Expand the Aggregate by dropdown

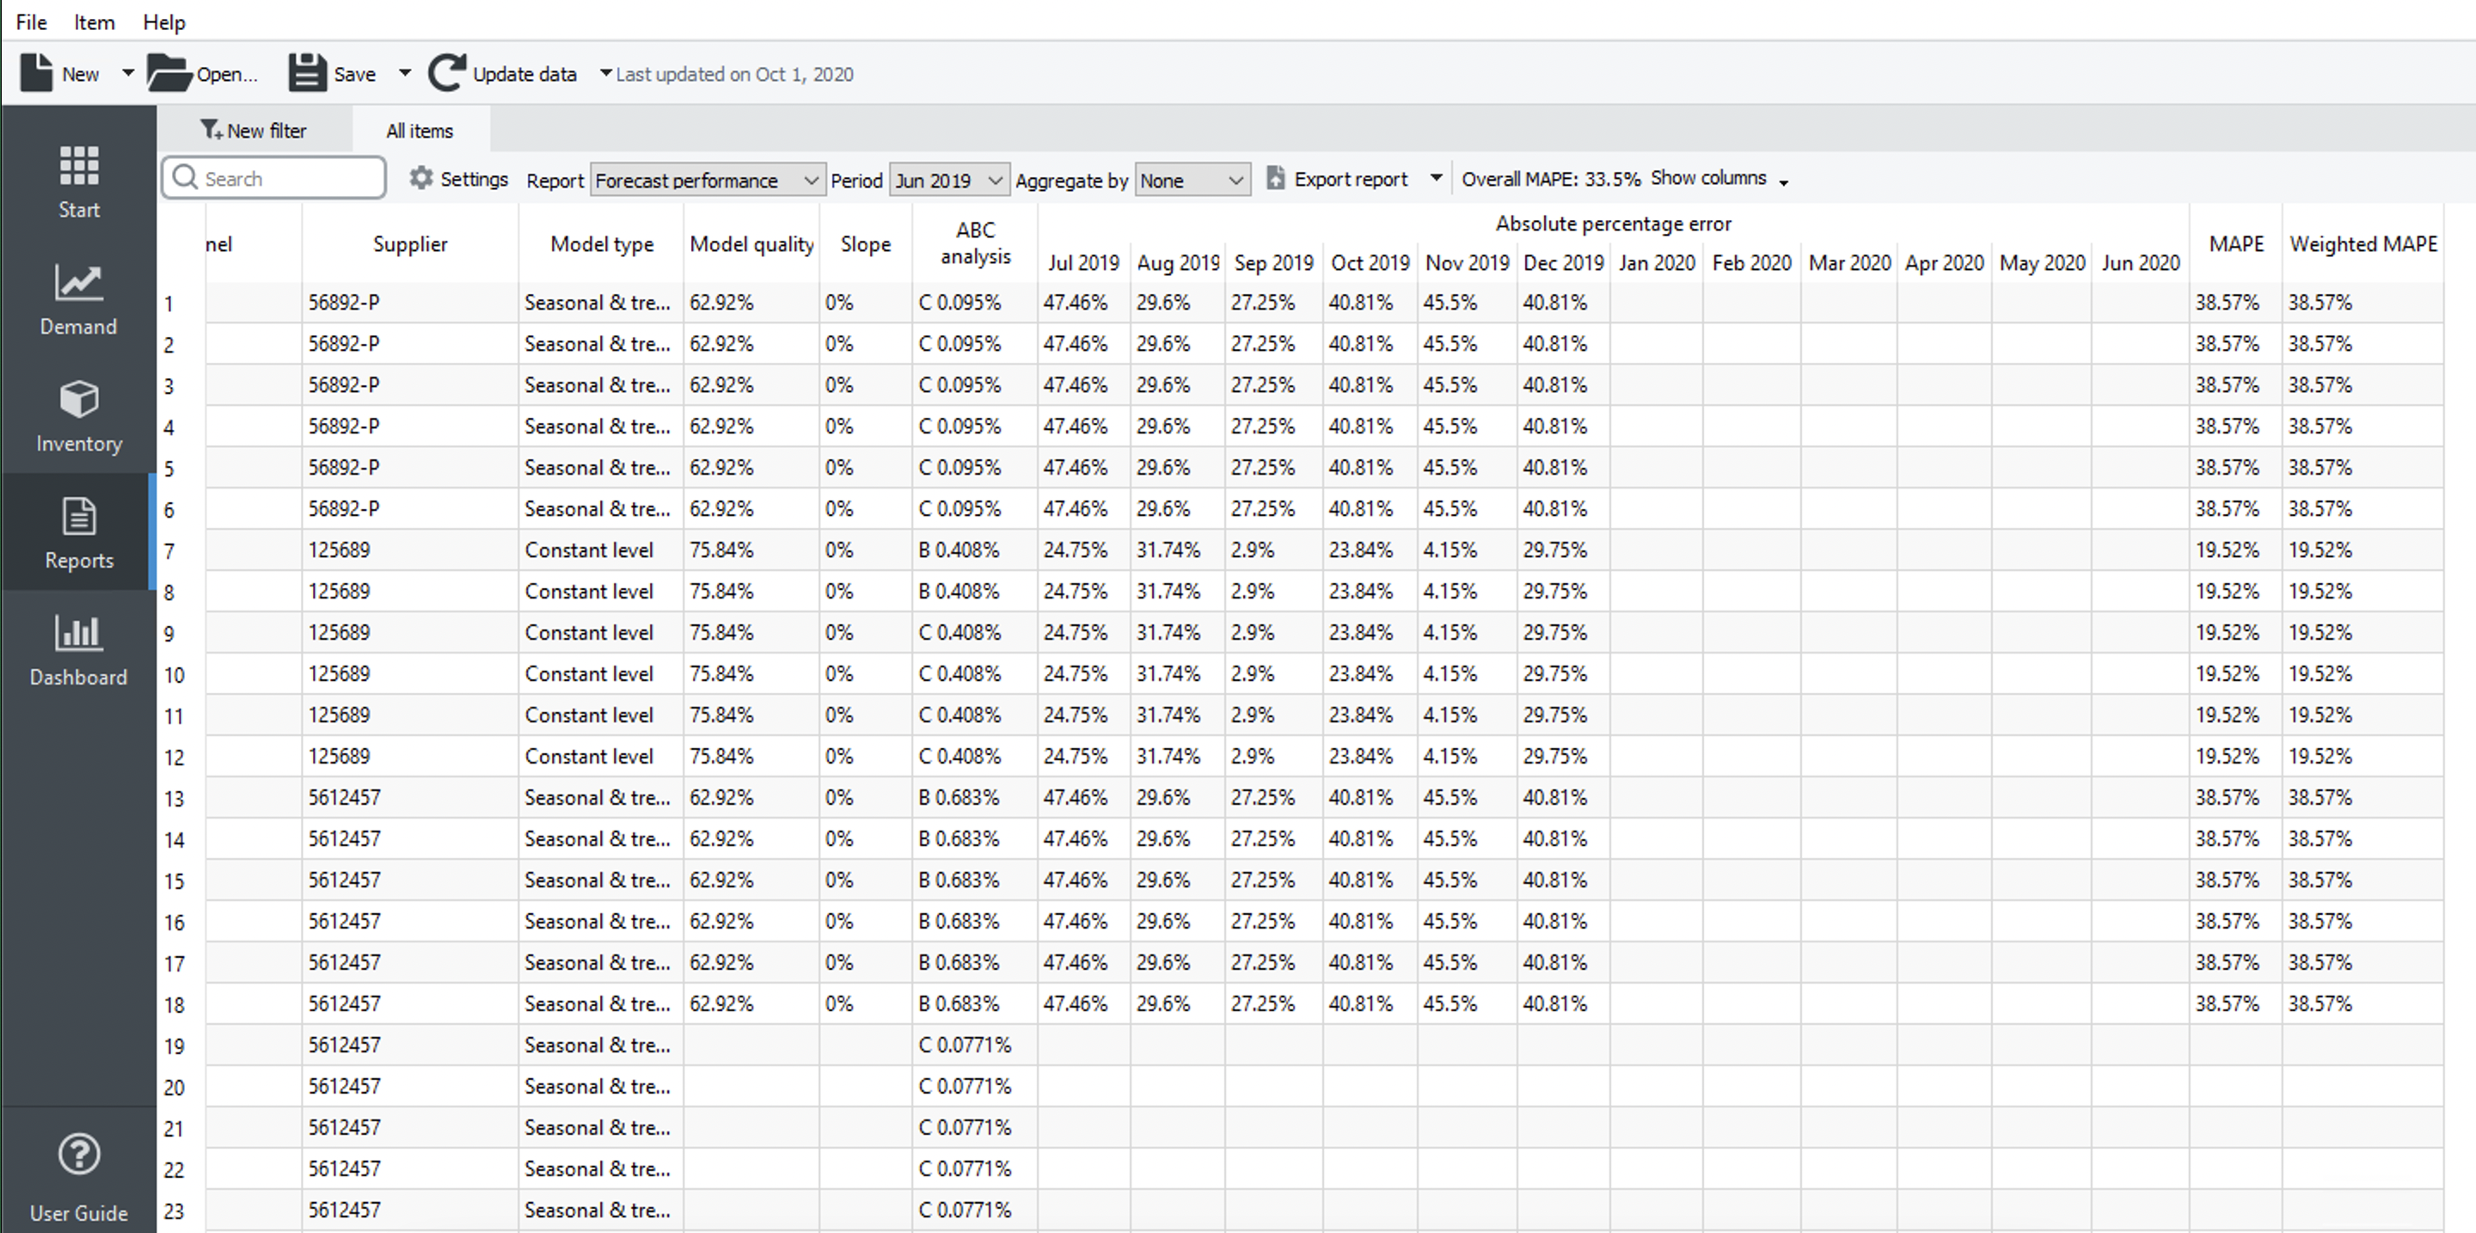[x=1192, y=181]
